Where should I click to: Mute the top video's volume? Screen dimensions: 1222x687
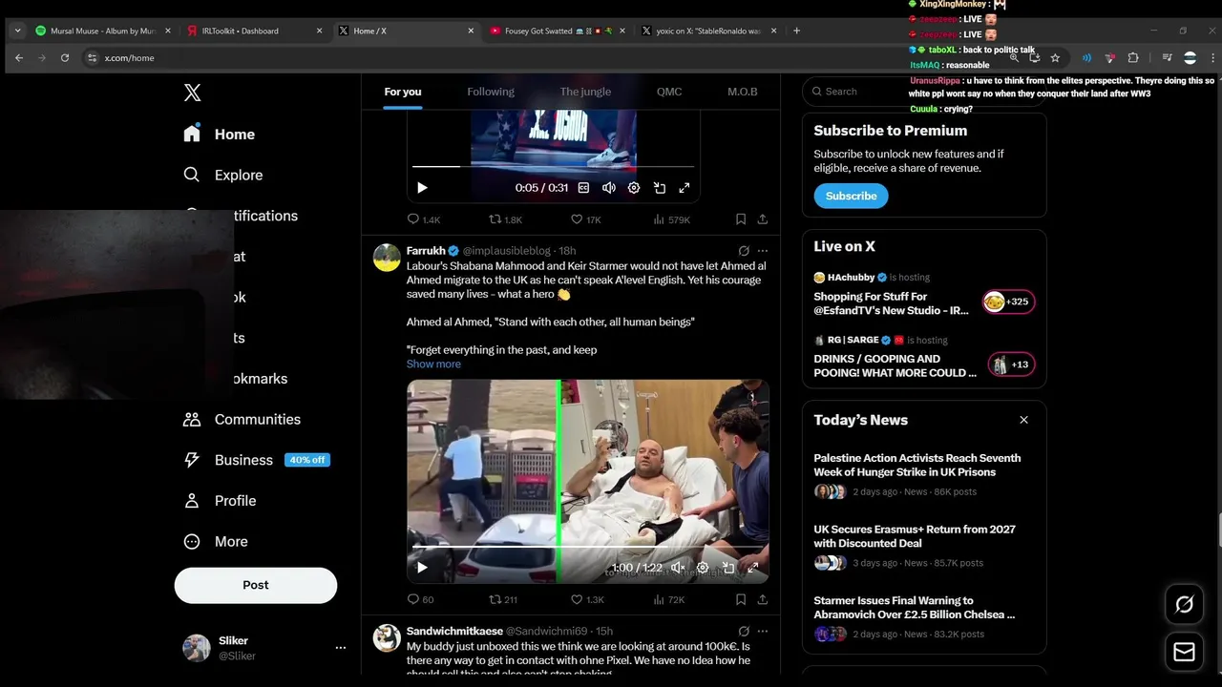click(608, 188)
